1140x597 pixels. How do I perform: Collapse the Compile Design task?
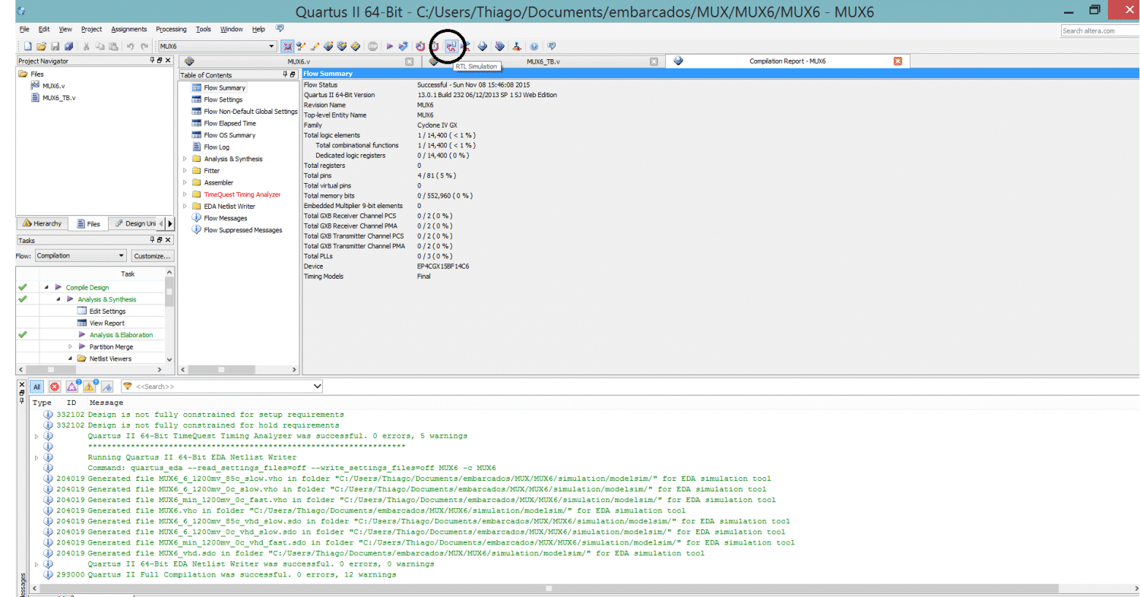pyautogui.click(x=46, y=287)
